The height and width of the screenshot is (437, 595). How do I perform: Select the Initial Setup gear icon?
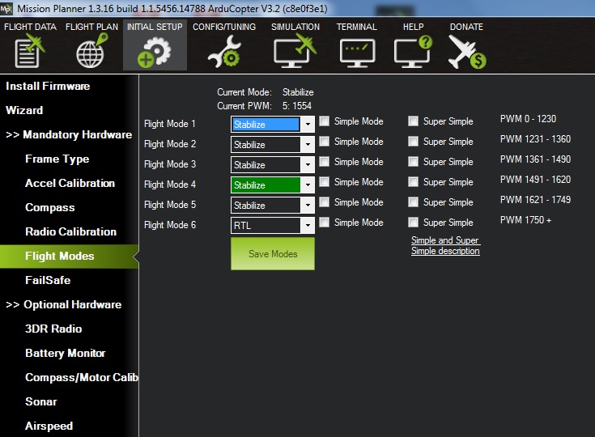154,53
